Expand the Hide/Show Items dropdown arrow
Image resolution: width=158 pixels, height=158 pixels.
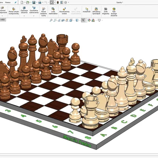pyautogui.click(x=86, y=21)
